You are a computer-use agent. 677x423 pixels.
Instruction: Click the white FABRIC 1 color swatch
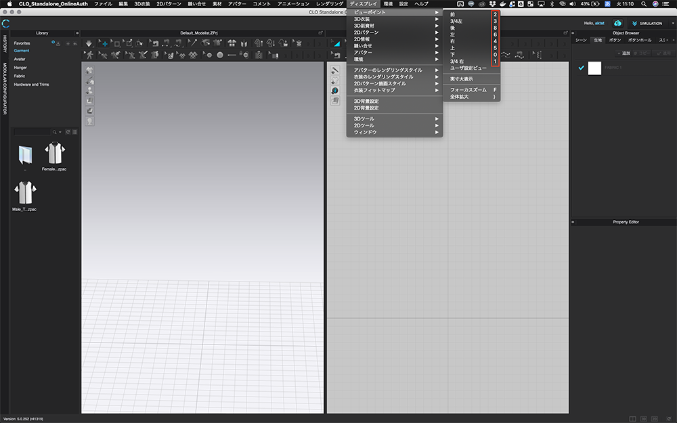pos(594,68)
